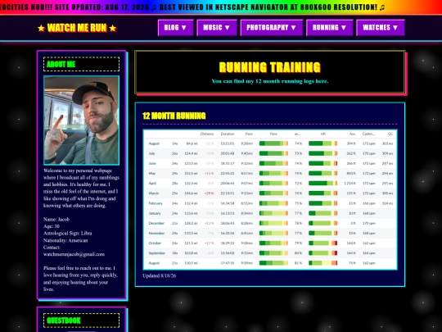Click the 'Updated 8/18/26' note
Viewport: 442px width, 332px height.
tap(160, 275)
